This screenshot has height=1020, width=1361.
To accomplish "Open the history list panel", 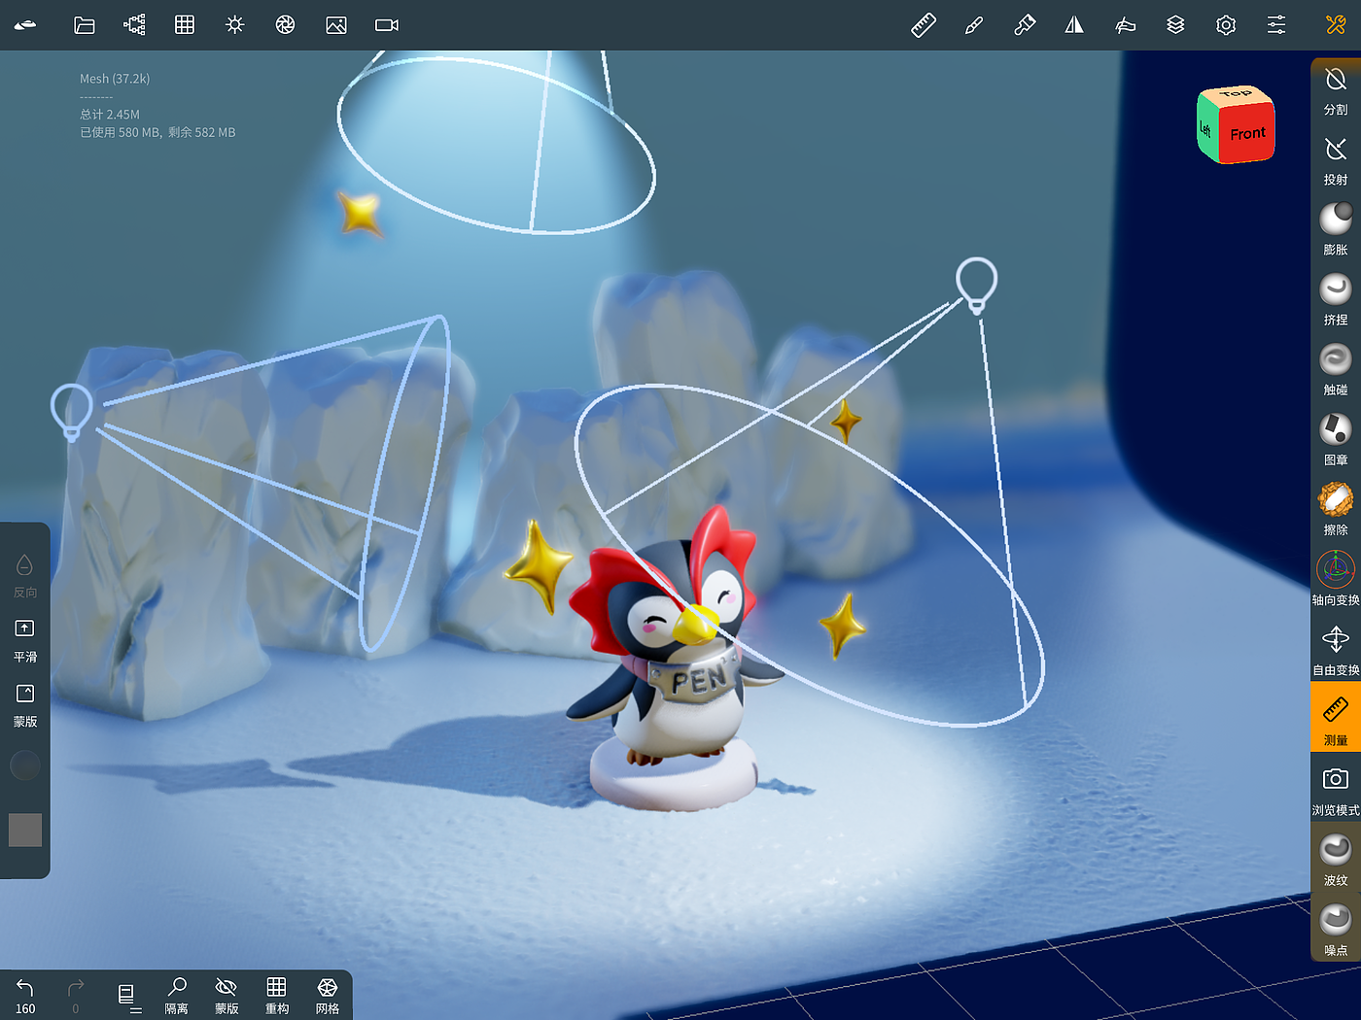I will (x=126, y=996).
